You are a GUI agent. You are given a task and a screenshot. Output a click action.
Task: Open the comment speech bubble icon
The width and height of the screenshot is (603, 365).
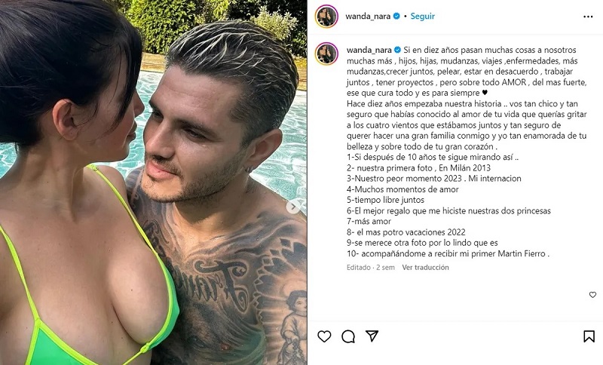point(348,336)
